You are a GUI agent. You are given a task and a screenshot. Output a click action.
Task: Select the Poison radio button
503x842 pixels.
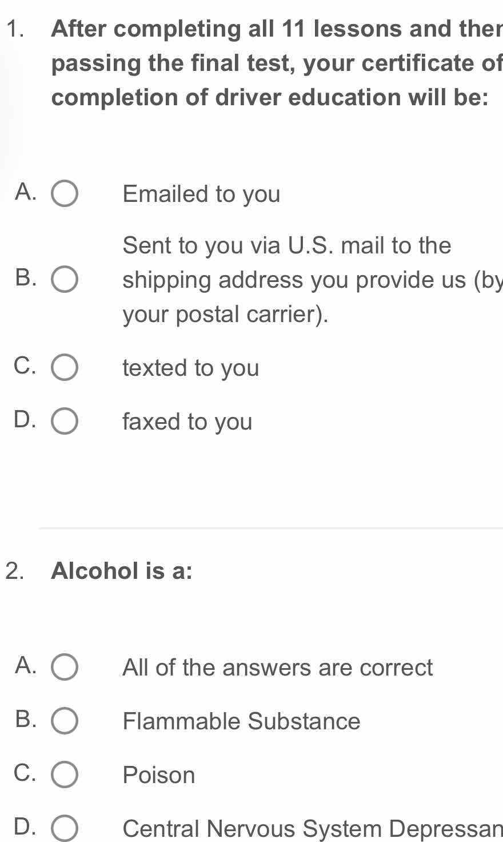coord(65,775)
